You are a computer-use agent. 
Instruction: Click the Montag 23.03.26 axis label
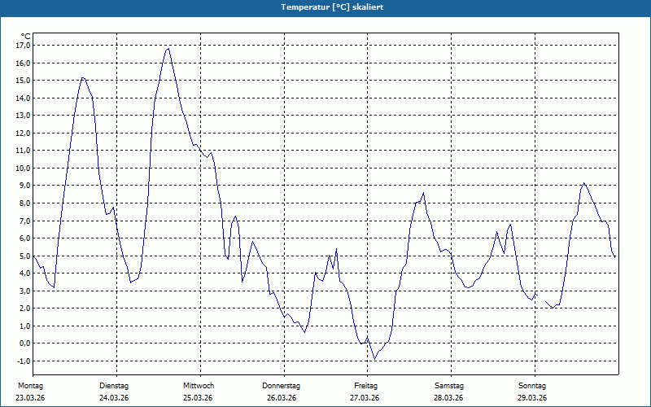(x=30, y=392)
